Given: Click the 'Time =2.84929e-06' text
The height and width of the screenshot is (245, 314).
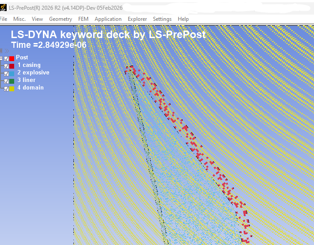Looking at the screenshot, I should click(49, 45).
